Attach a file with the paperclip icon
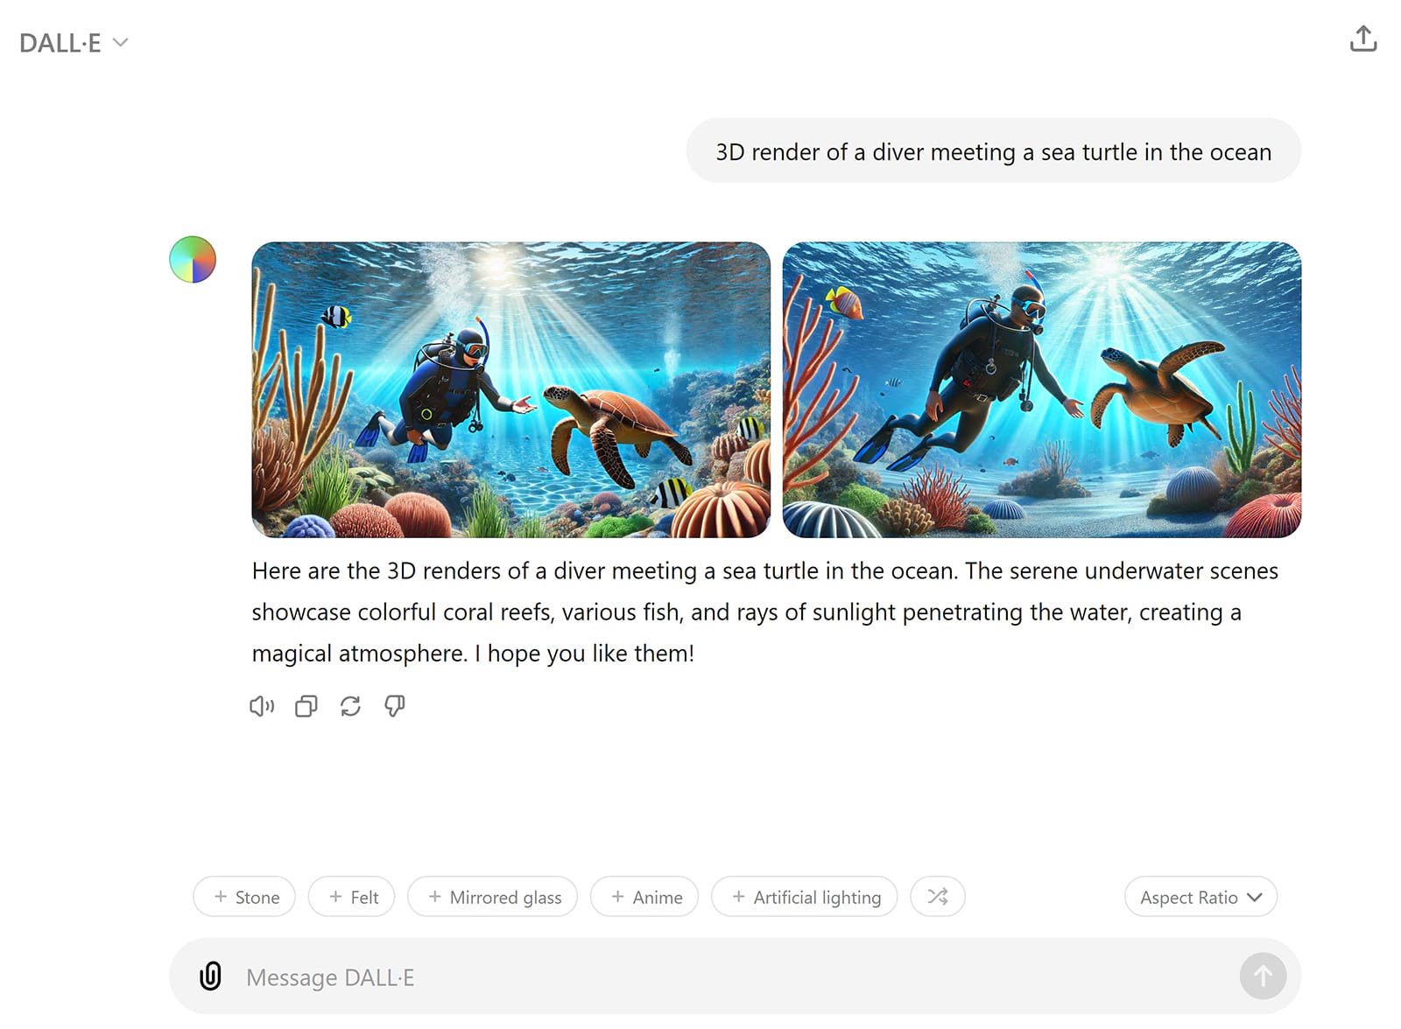 [210, 976]
